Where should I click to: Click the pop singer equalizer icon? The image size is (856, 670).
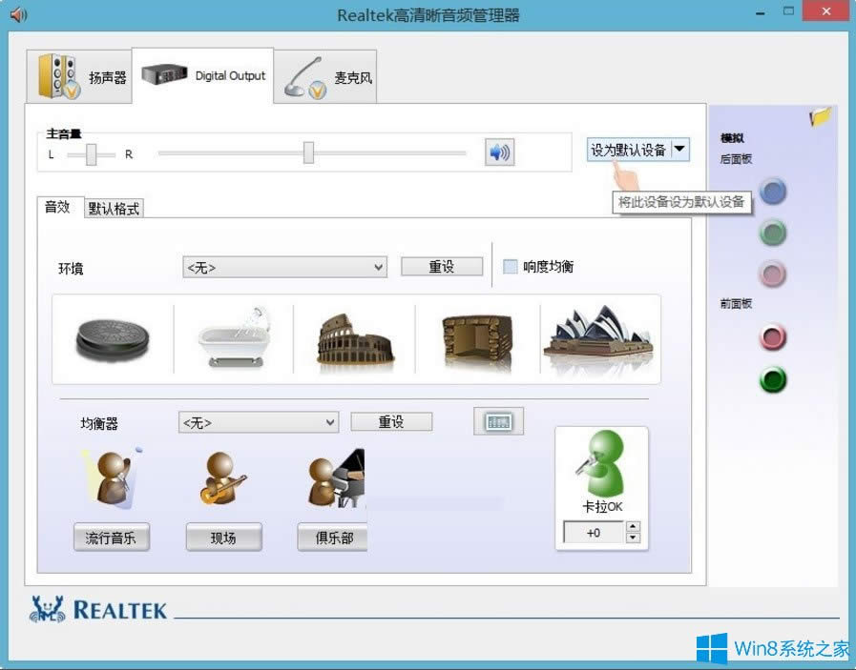112,478
